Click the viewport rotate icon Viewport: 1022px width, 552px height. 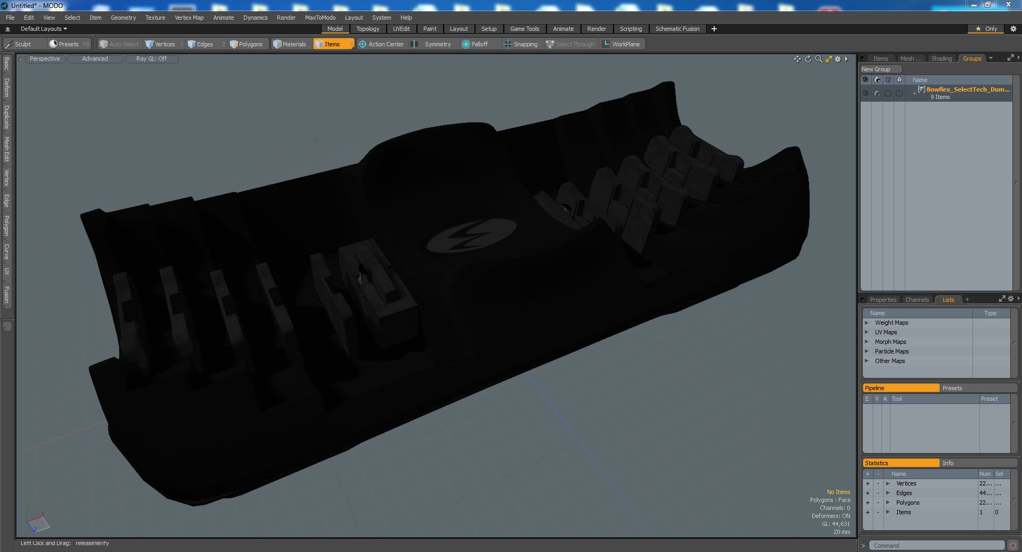808,59
